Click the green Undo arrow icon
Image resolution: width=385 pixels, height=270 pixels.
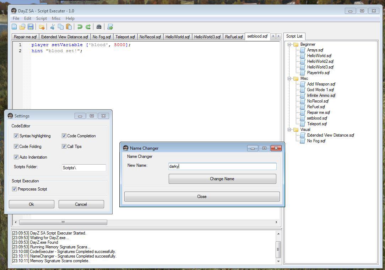point(80,27)
